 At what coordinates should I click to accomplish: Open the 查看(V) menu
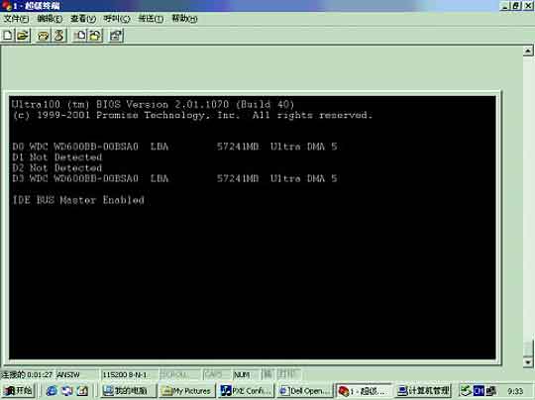click(83, 19)
